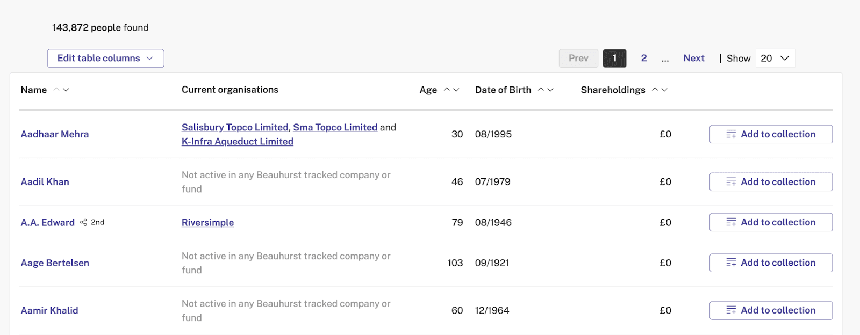
Task: Sort Date of Birth descending arrow
Action: pos(550,90)
